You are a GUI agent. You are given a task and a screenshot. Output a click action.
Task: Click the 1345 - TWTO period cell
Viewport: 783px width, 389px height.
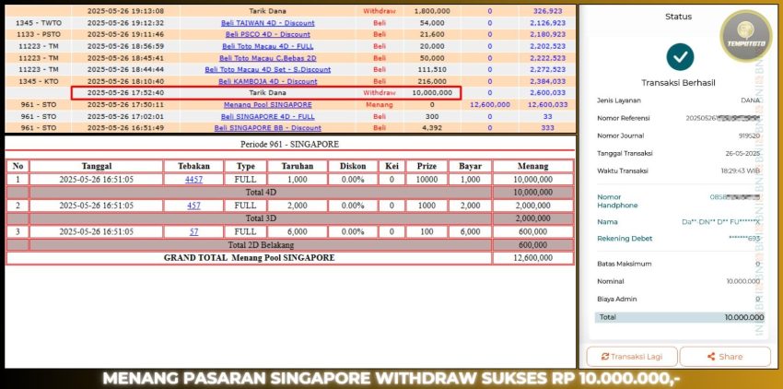37,23
